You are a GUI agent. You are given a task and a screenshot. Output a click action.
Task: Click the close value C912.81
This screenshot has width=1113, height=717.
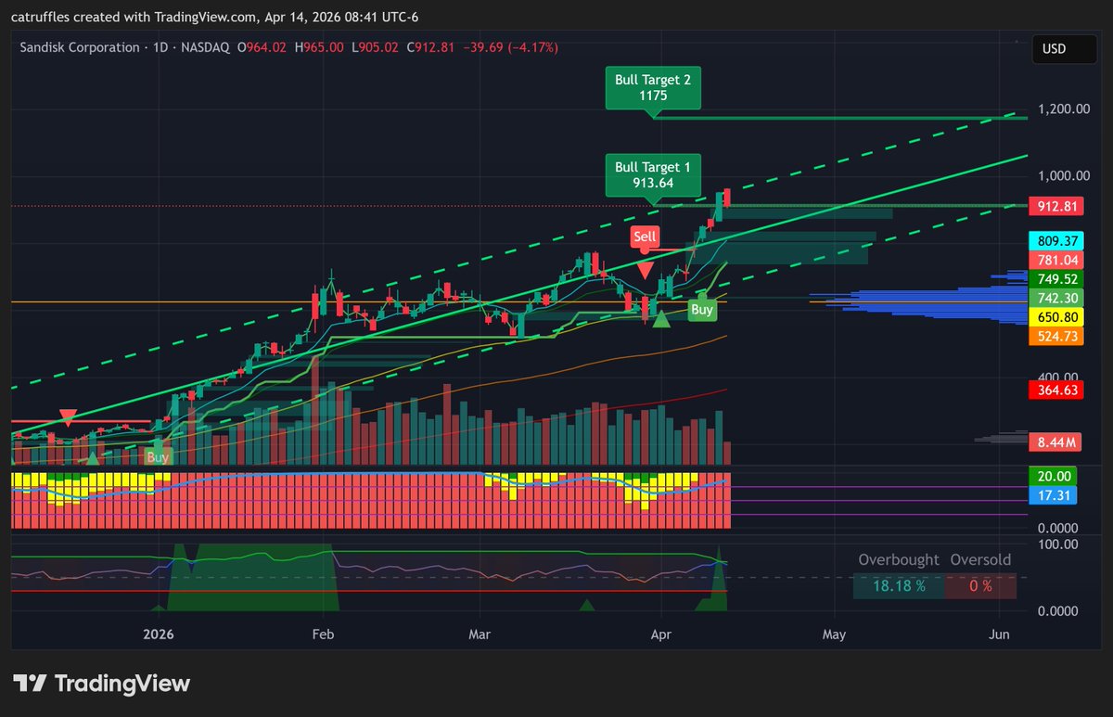[x=429, y=47]
